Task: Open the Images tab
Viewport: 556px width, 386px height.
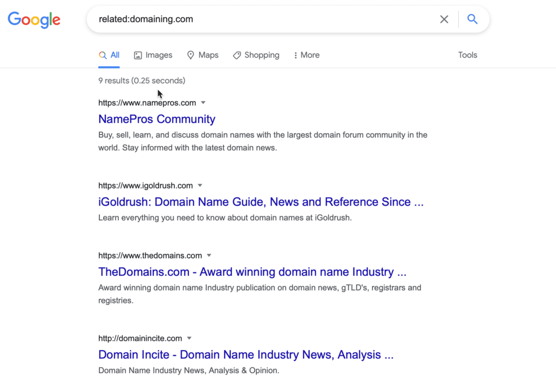Action: coord(153,55)
